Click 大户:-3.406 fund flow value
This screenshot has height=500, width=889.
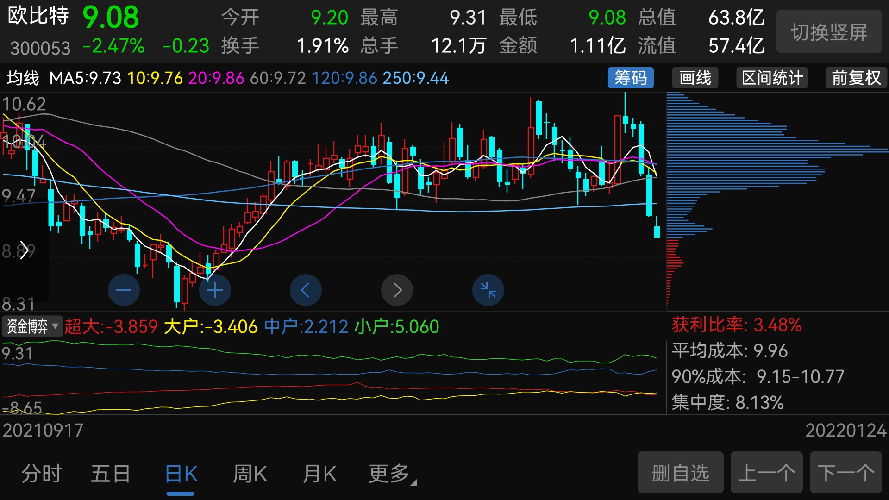click(x=211, y=326)
